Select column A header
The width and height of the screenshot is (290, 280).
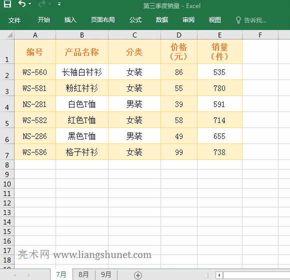35,35
